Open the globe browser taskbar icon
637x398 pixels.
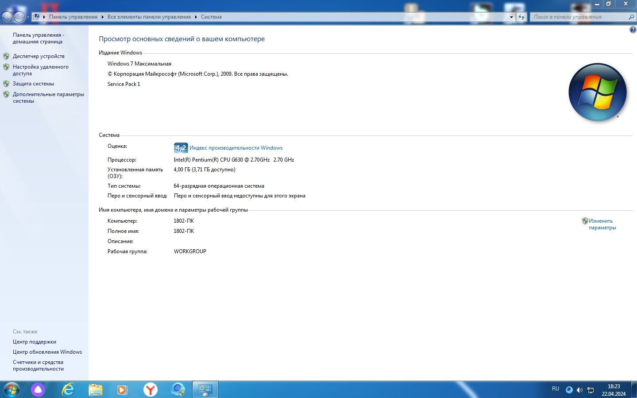[178, 390]
